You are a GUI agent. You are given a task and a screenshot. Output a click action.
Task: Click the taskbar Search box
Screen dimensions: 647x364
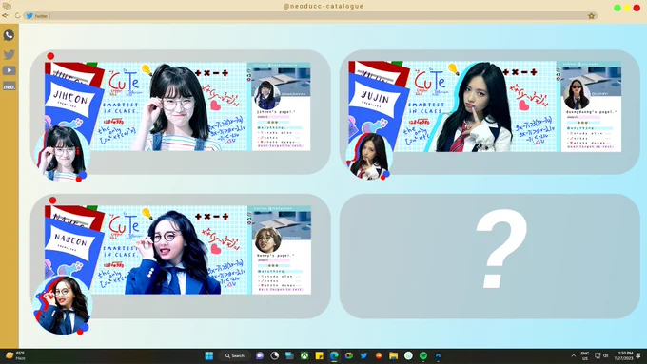tap(235, 355)
